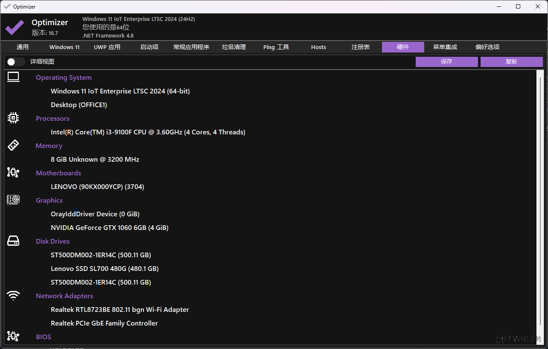Collapse the Network Adapters section

click(x=64, y=296)
